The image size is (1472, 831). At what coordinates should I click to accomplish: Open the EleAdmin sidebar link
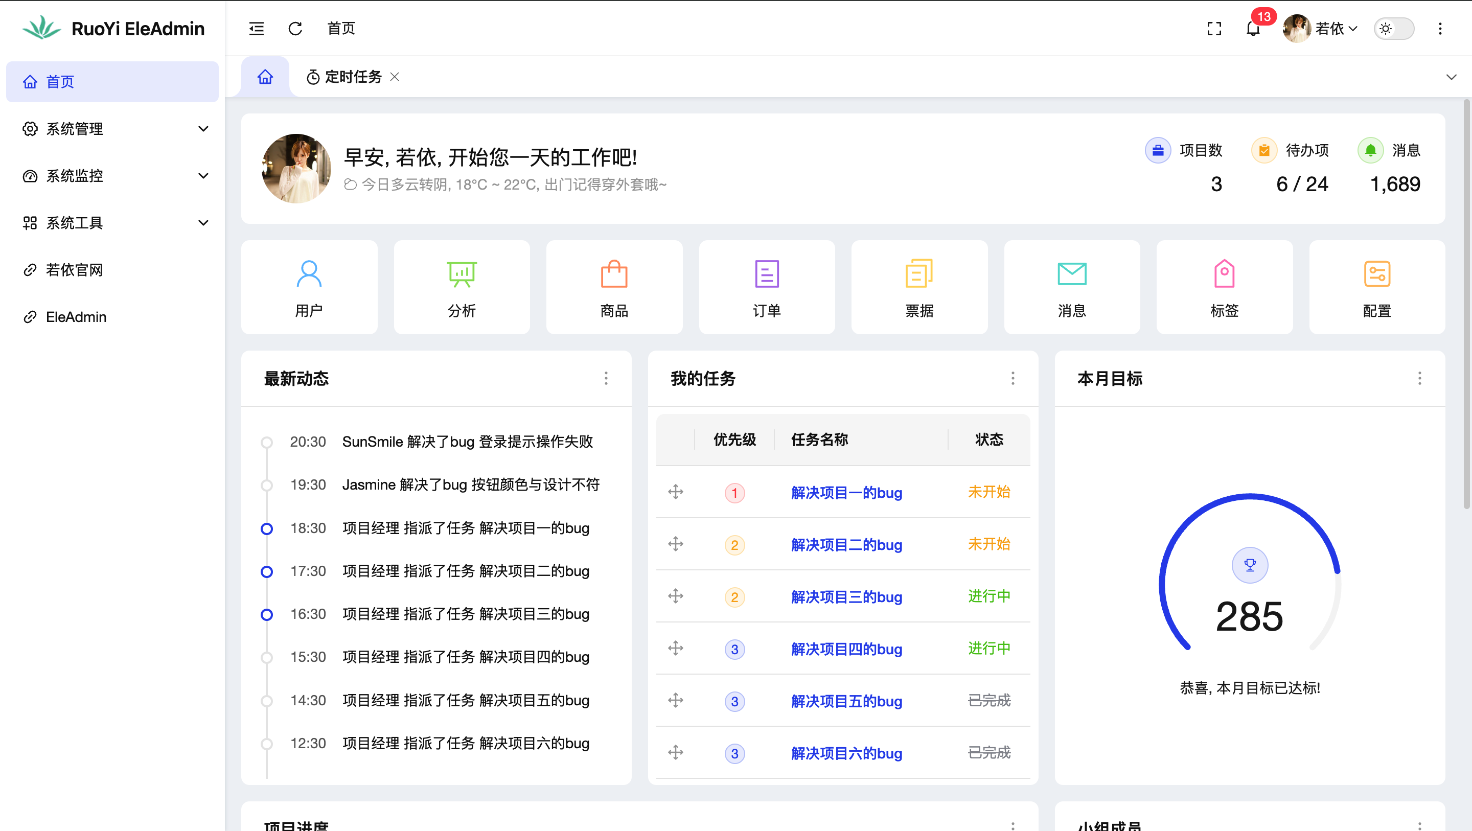76,317
